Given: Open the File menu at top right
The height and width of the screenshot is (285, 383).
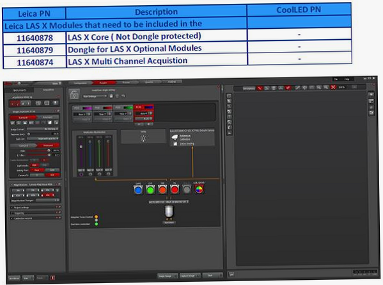Looking at the screenshot, I should click(336, 79).
